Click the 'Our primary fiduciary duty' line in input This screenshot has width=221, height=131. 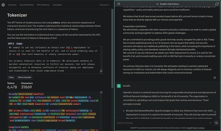[51, 61]
